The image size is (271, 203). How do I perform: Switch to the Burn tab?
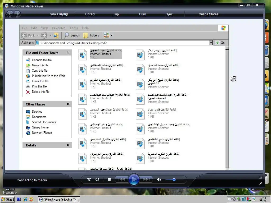tap(143, 14)
